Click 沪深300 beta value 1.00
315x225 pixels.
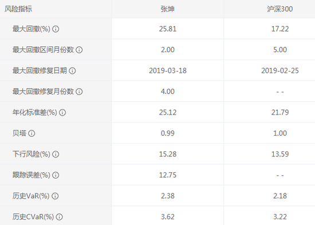[280, 133]
